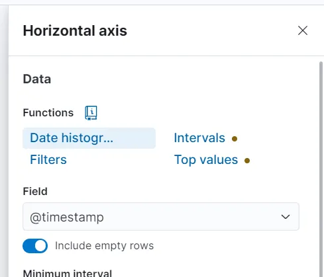Select the Filters function
Image resolution: width=324 pixels, height=277 pixels.
48,160
